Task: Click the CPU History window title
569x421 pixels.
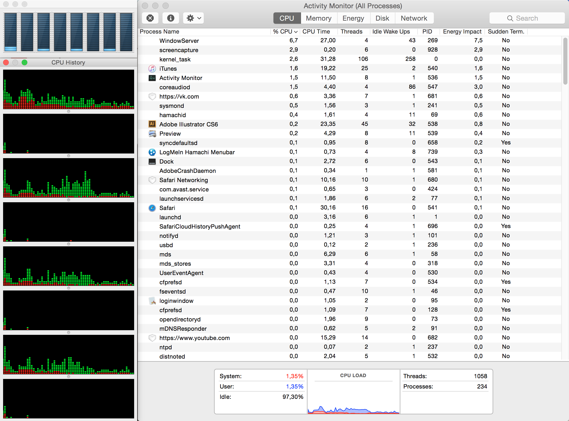Action: point(68,62)
